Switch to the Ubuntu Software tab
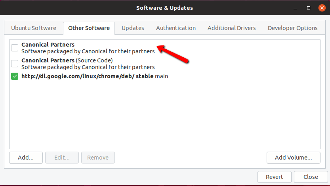330x186 pixels. click(34, 28)
